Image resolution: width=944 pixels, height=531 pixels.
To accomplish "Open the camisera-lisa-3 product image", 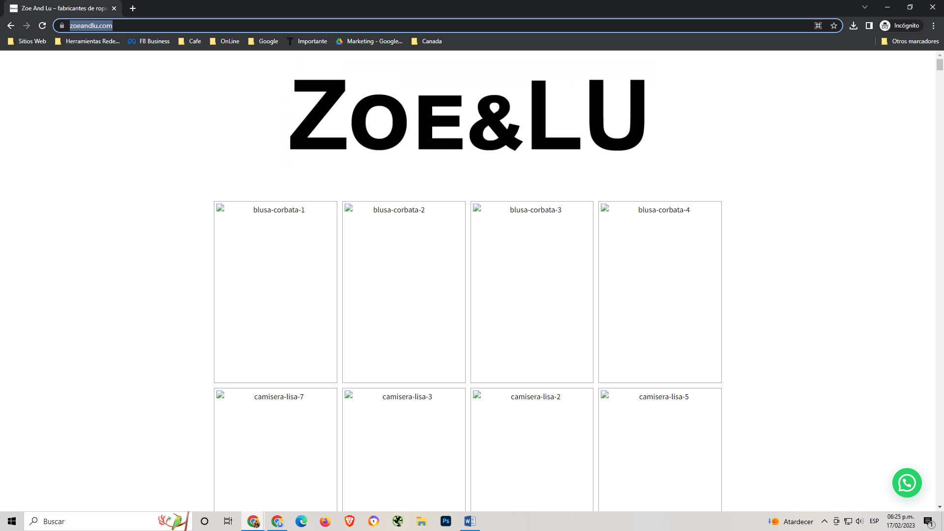I will pyautogui.click(x=404, y=449).
